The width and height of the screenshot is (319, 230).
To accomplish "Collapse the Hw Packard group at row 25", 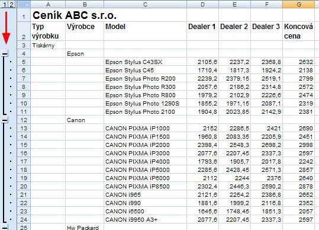I will click(x=5, y=227).
